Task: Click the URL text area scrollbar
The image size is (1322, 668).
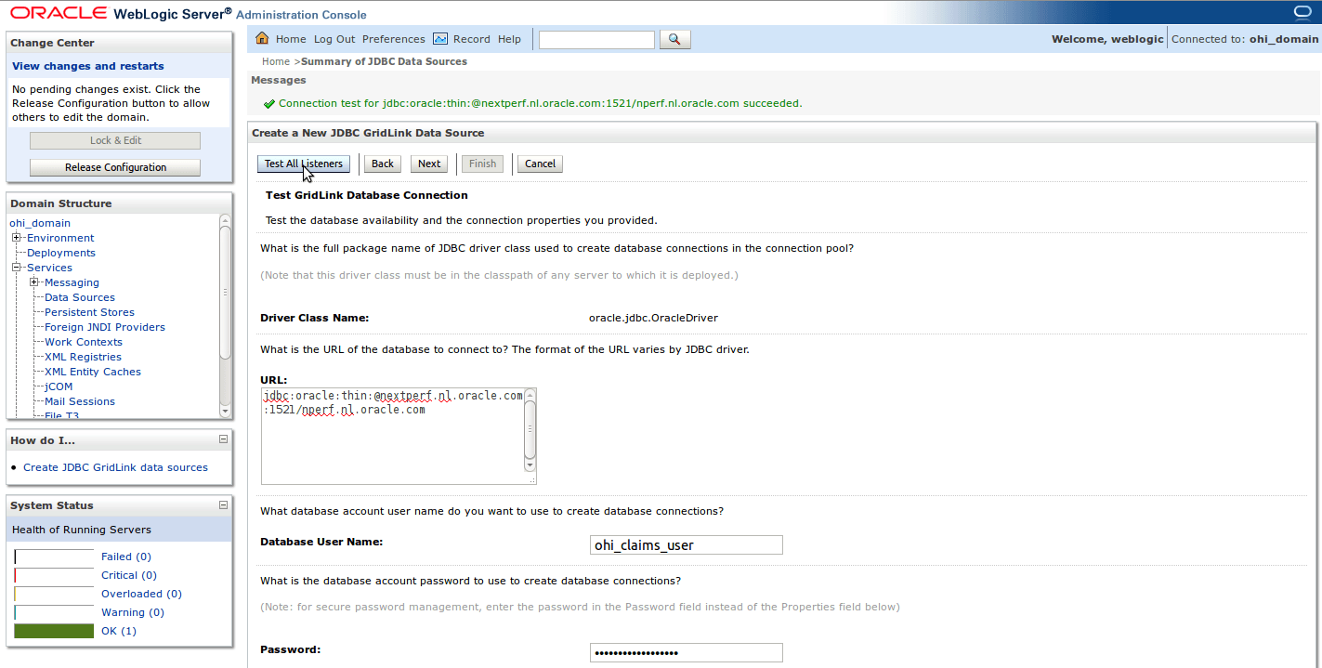Action: (x=530, y=429)
